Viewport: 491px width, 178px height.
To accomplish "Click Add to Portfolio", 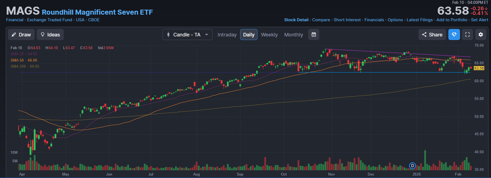I will [452, 20].
